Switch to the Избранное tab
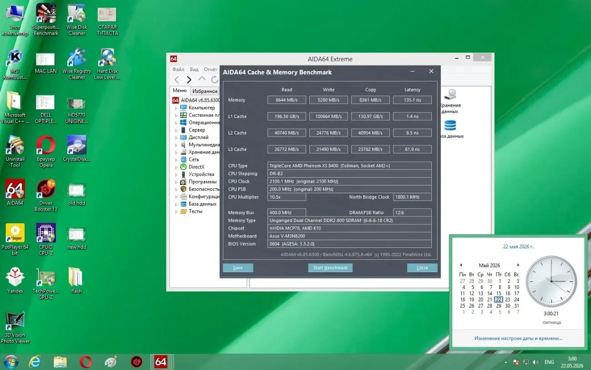Screen dimensions: 591x370 [x=205, y=91]
